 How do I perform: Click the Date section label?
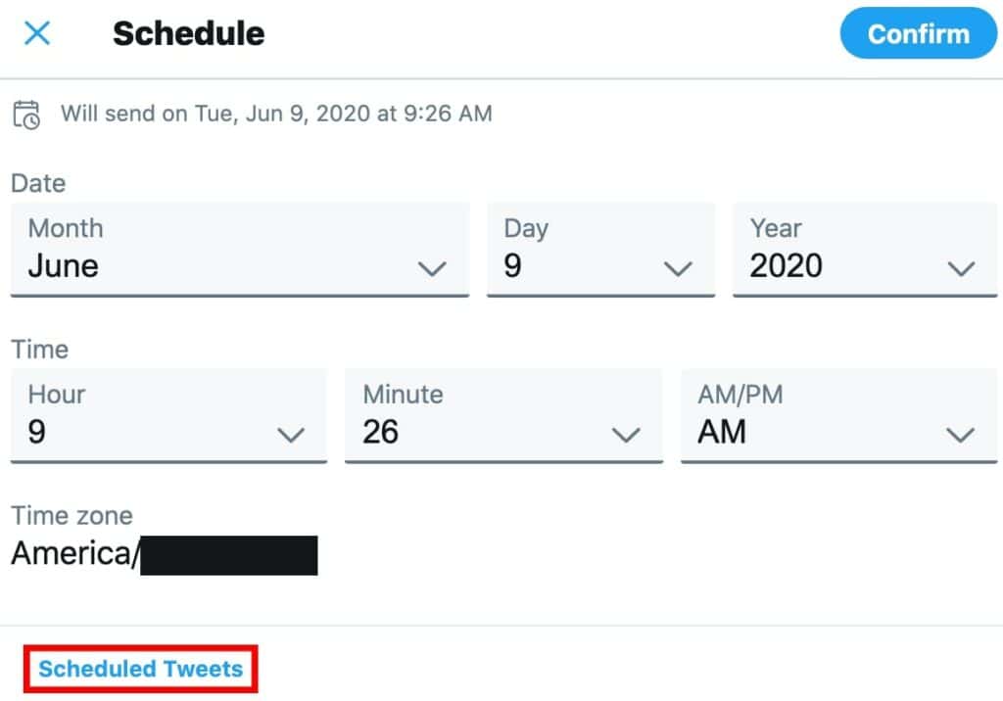click(x=37, y=183)
